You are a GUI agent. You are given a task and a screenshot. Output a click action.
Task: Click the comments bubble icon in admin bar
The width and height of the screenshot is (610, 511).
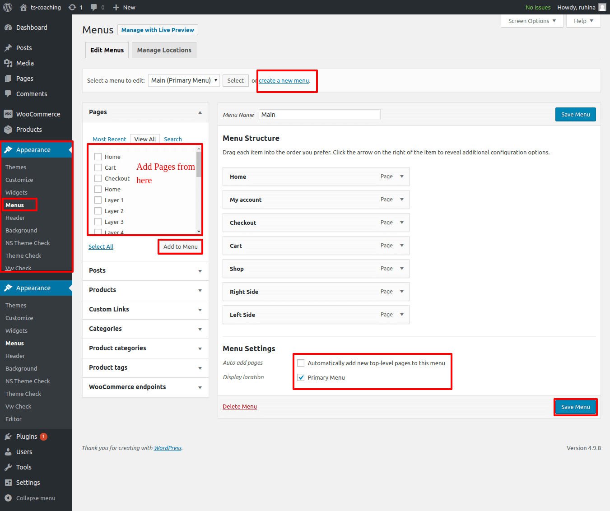(x=94, y=7)
